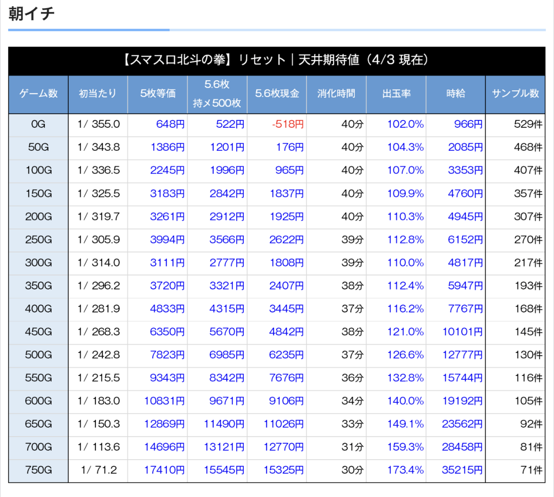Image resolution: width=554 pixels, height=497 pixels.
Task: Select the 300G row label
Action: [x=38, y=263]
